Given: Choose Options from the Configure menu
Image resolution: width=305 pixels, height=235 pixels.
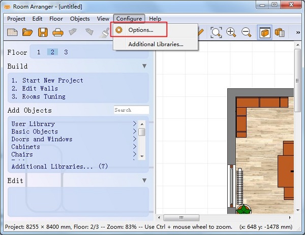Looking at the screenshot, I should pyautogui.click(x=140, y=30).
